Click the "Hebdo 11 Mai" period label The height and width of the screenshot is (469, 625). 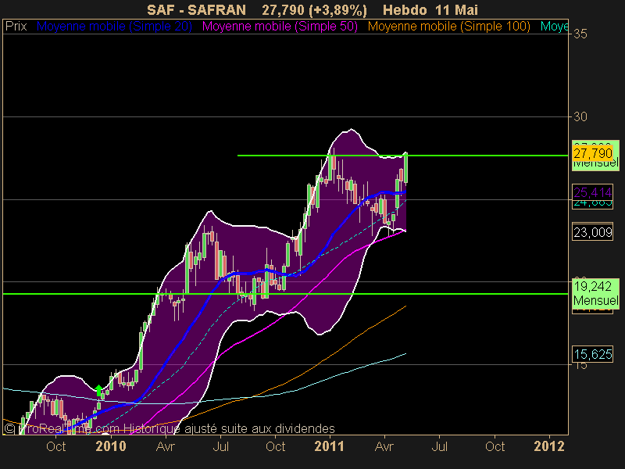point(430,9)
